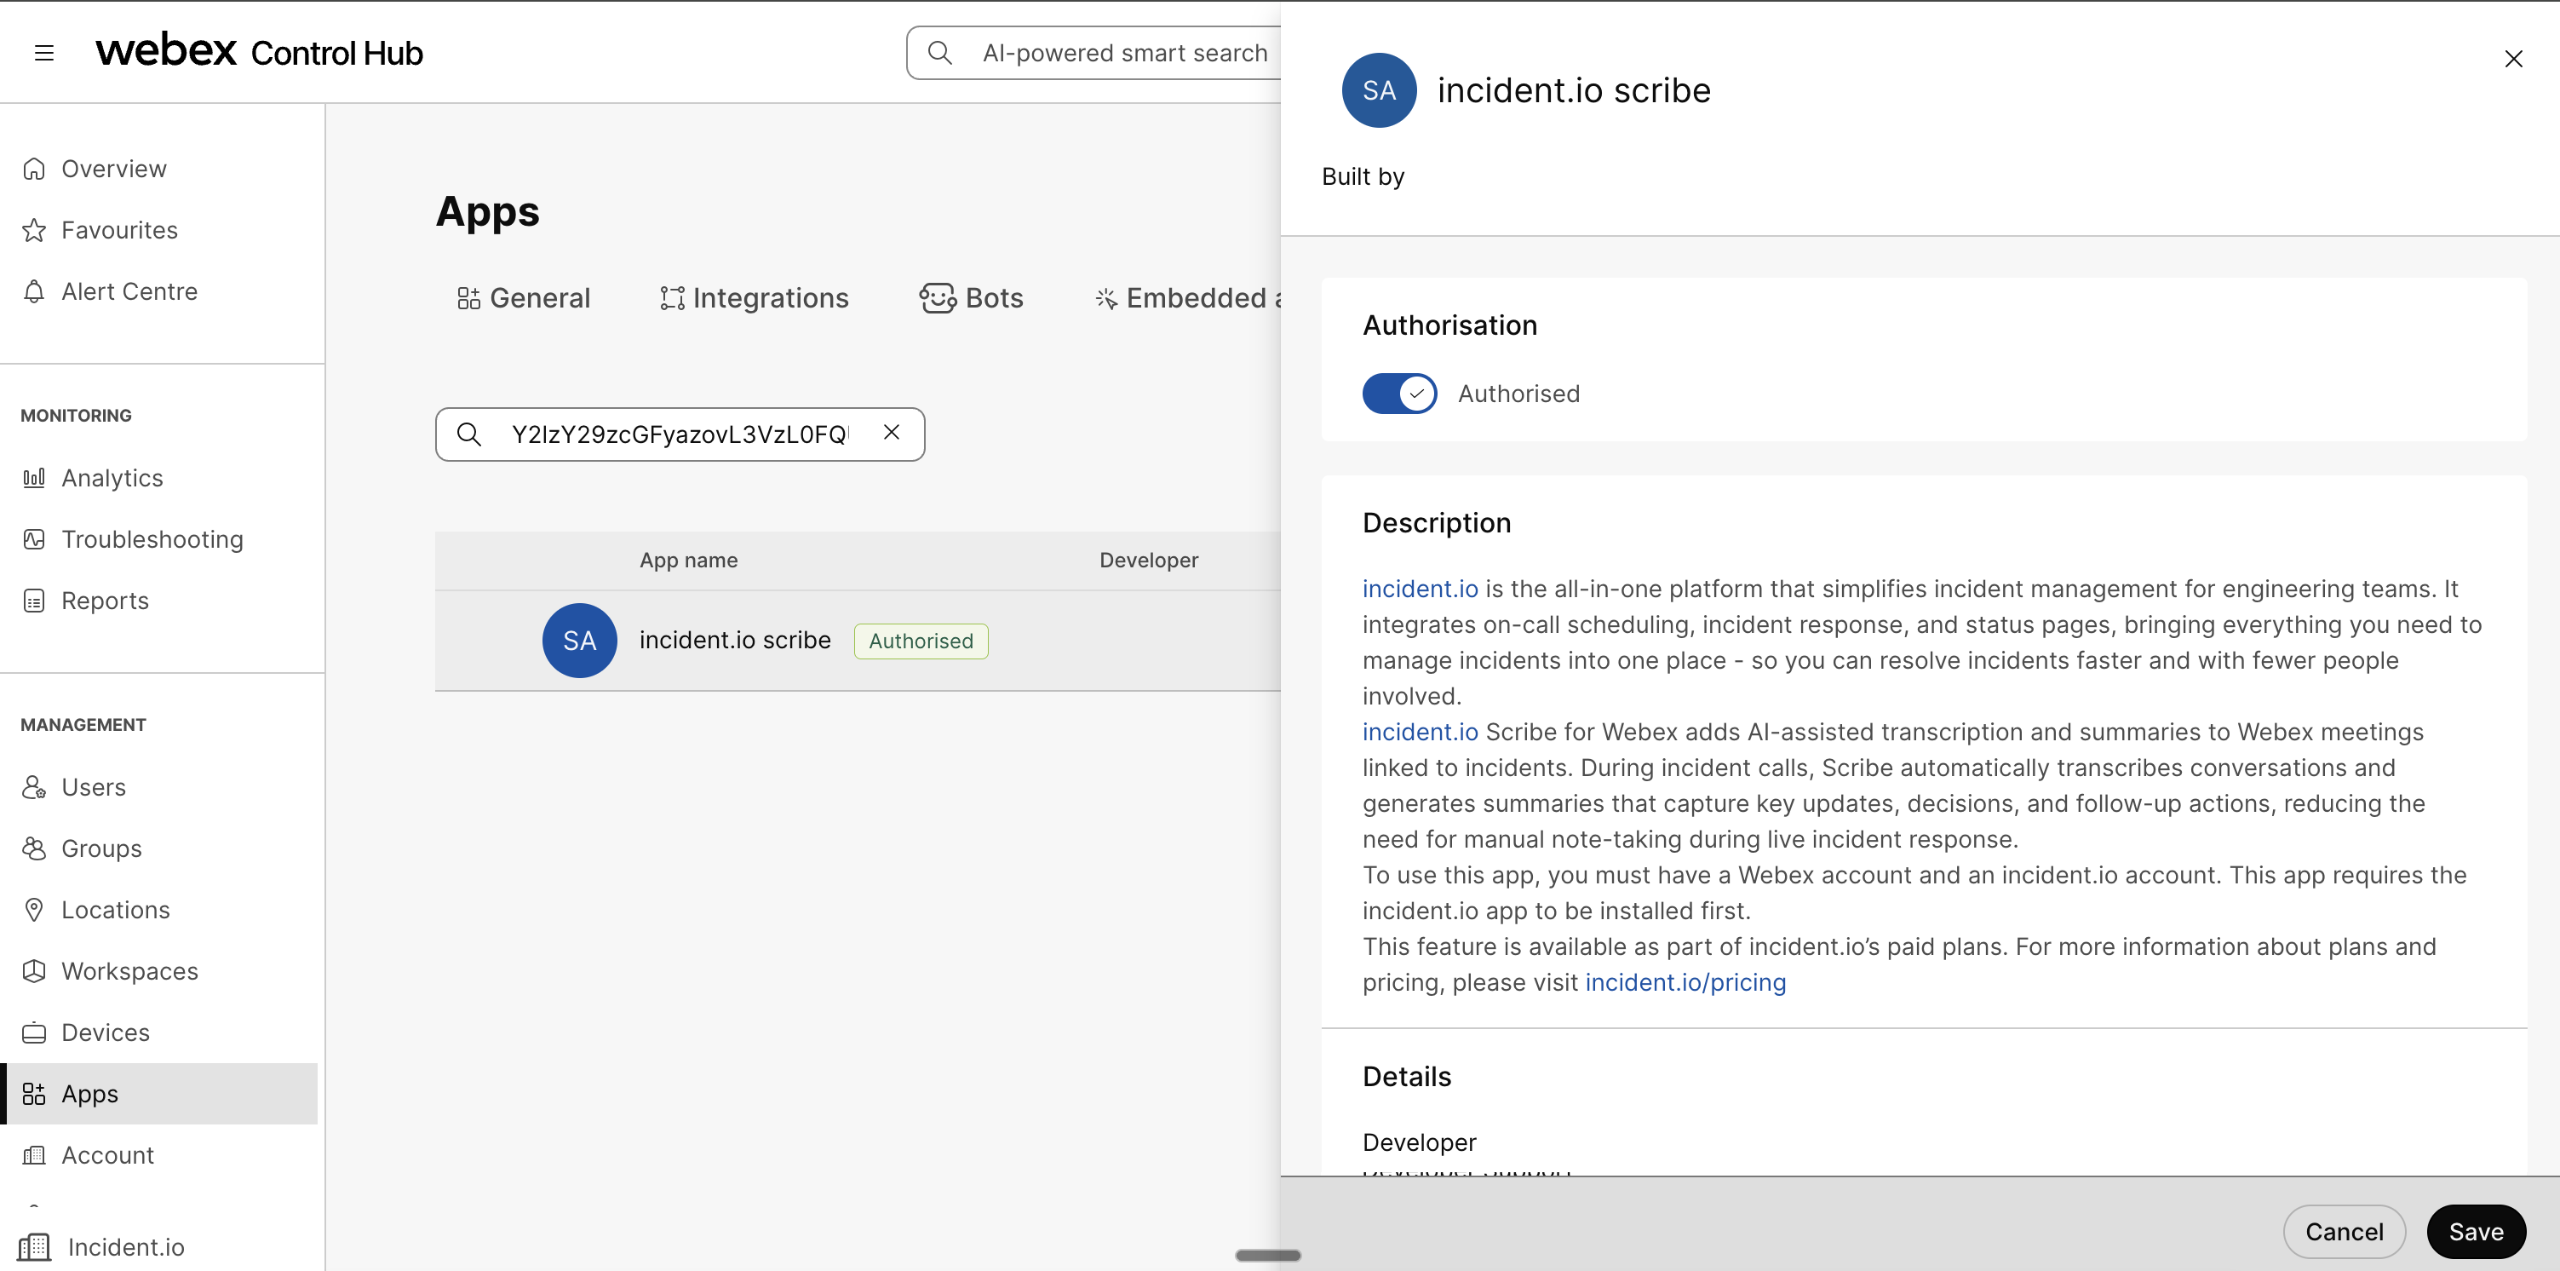Save the app authorisation changes
Screen dimensions: 2560x1271
(x=2476, y=1233)
